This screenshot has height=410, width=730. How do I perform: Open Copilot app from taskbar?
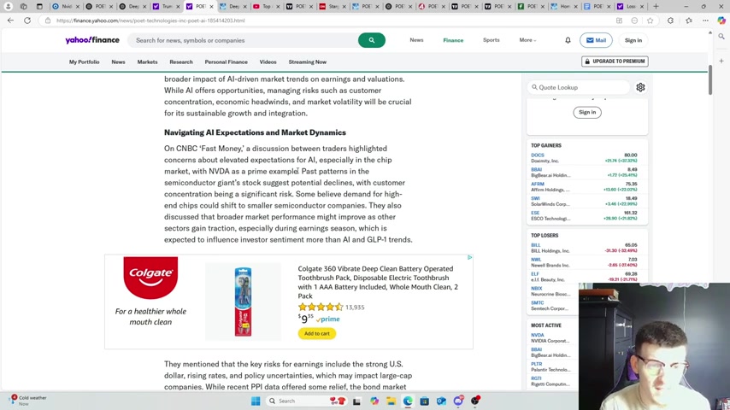pos(374,401)
